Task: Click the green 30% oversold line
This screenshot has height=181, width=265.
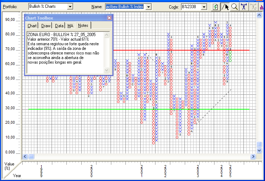Action: [139, 109]
